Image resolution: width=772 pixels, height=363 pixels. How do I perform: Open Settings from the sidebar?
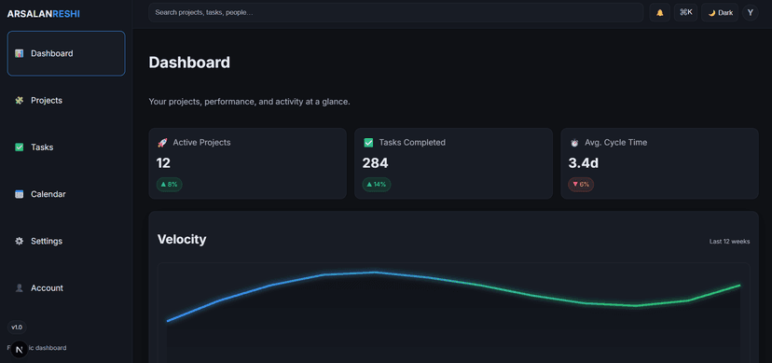click(x=66, y=241)
